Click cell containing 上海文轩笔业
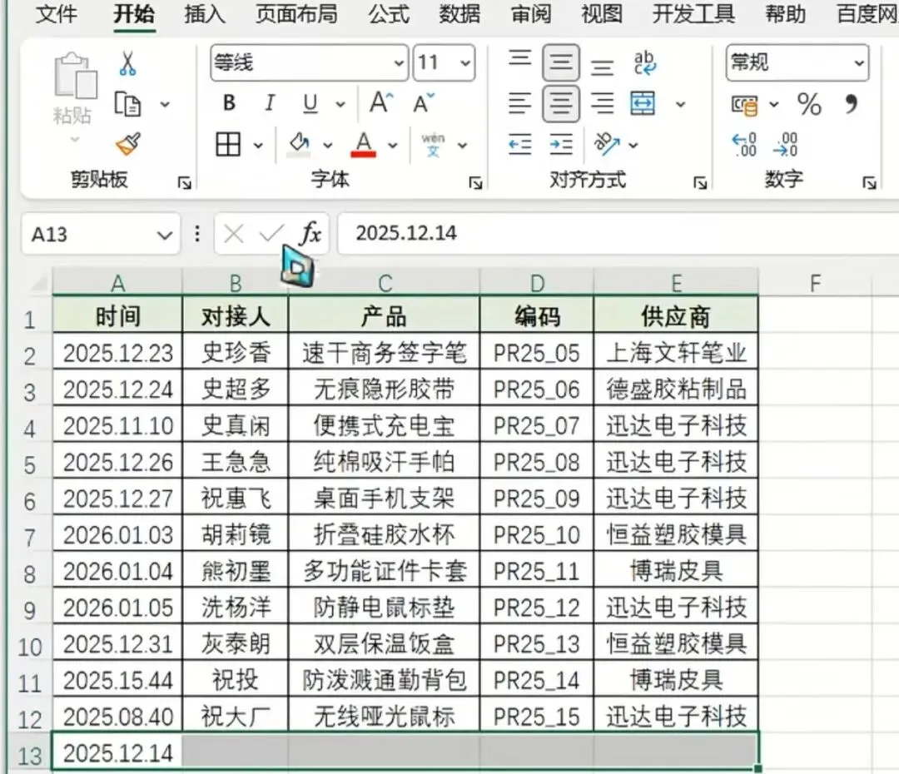The image size is (899, 774). tap(676, 353)
